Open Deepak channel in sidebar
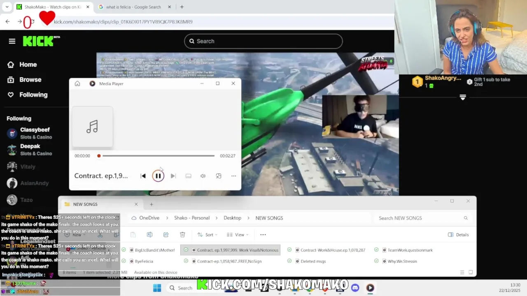This screenshot has height=296, width=527. click(x=30, y=150)
